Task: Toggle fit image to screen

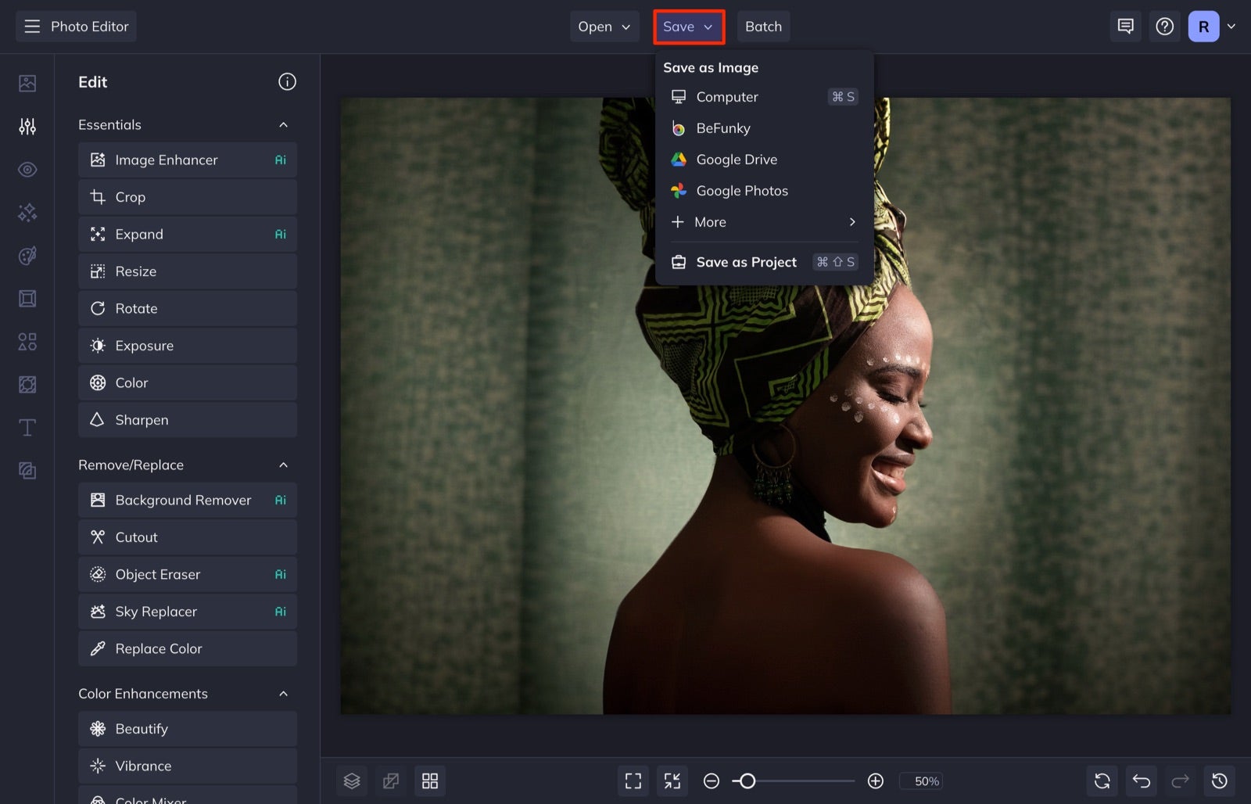Action: click(672, 781)
